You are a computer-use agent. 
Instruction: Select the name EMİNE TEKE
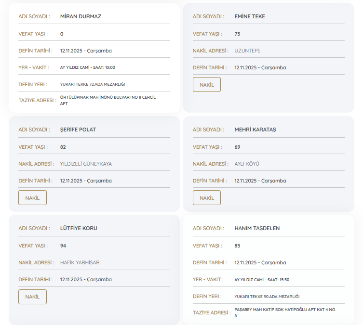coord(249,16)
